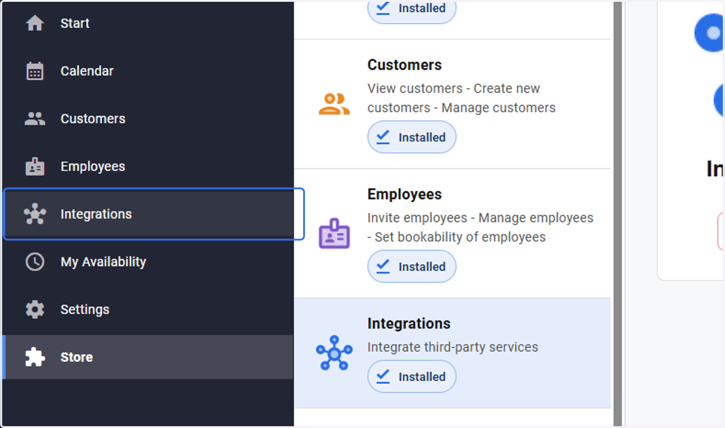The width and height of the screenshot is (725, 428).
Task: Select the Customers app title in store list
Action: click(x=405, y=65)
